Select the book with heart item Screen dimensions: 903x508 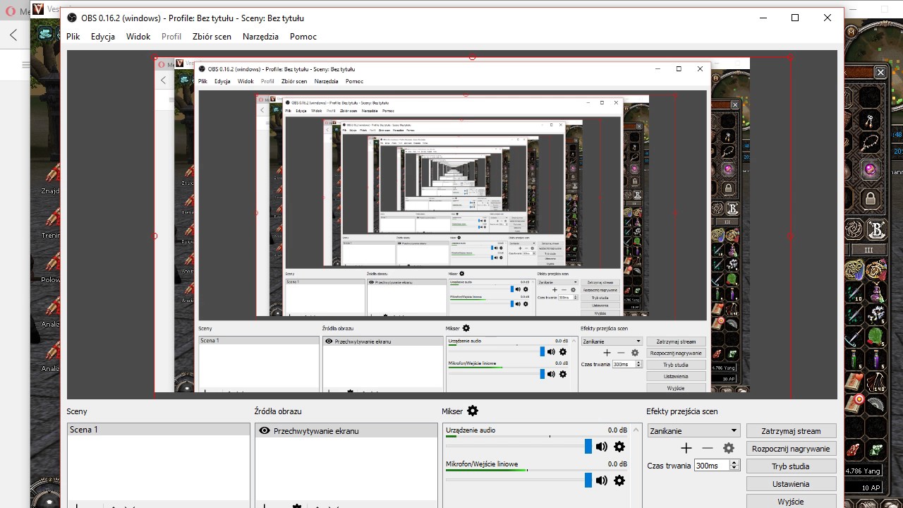click(854, 381)
